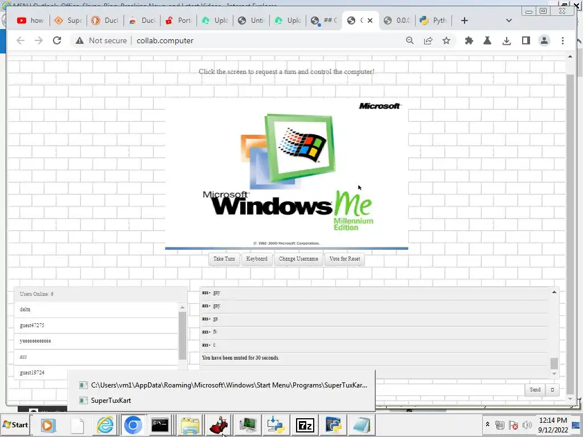Click the system monitor taskbar icon
The width and height of the screenshot is (583, 437).
[247, 424]
